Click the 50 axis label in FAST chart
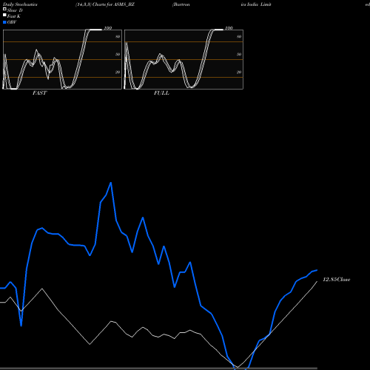370x370 pixels. [x=118, y=54]
